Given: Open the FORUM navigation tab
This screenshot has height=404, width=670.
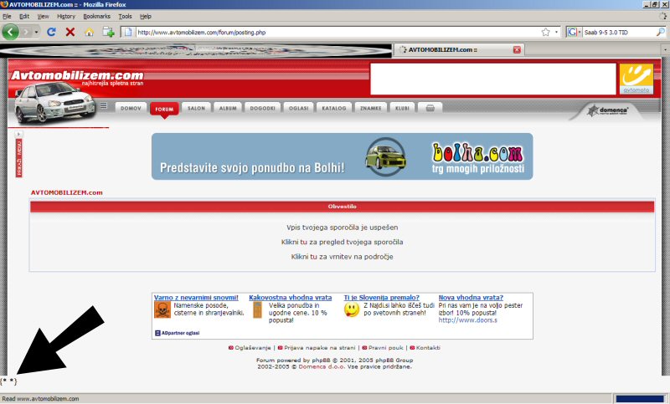Looking at the screenshot, I should click(164, 110).
